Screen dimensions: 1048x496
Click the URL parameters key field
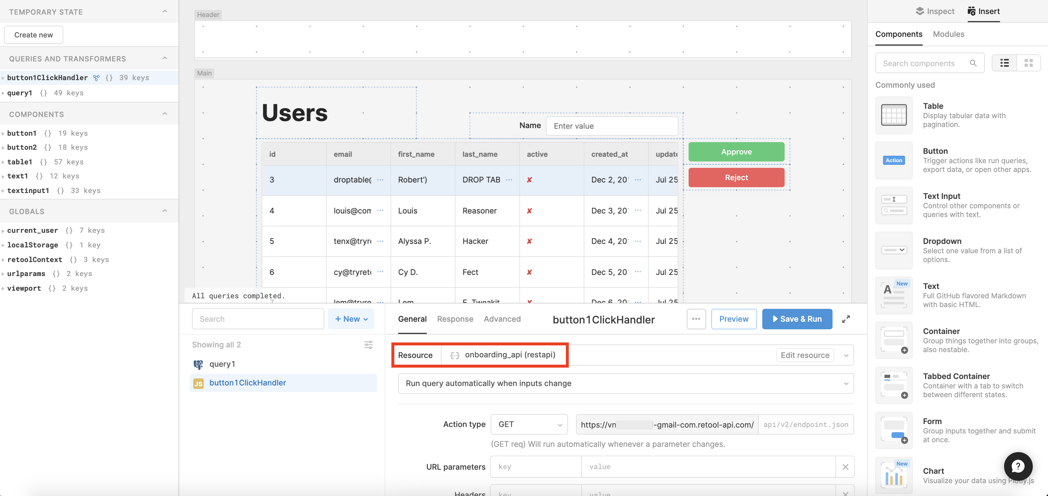coord(536,467)
